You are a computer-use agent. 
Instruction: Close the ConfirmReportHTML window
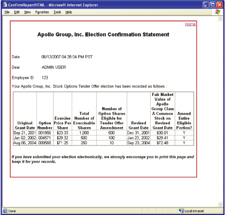click(219, 5)
